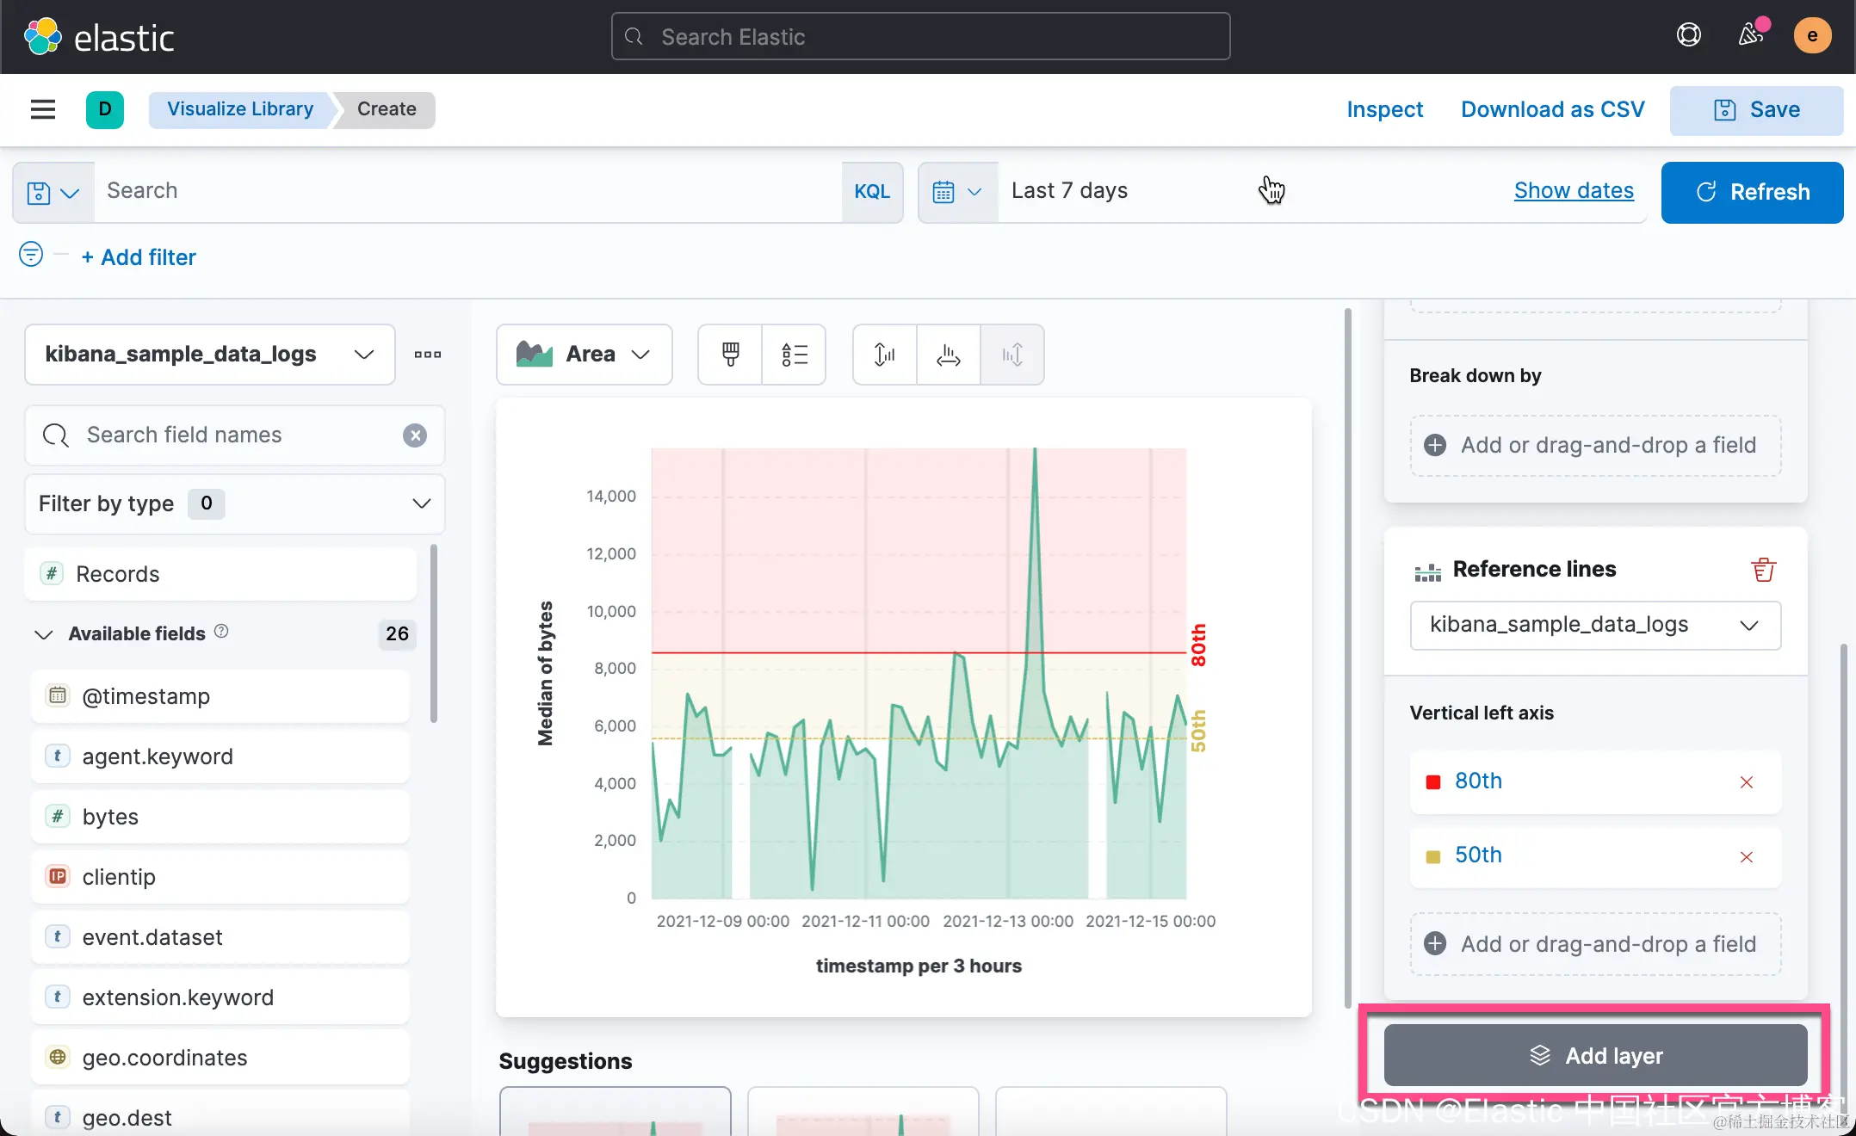Open the newsfeed party icon
The height and width of the screenshot is (1136, 1856).
[1750, 35]
